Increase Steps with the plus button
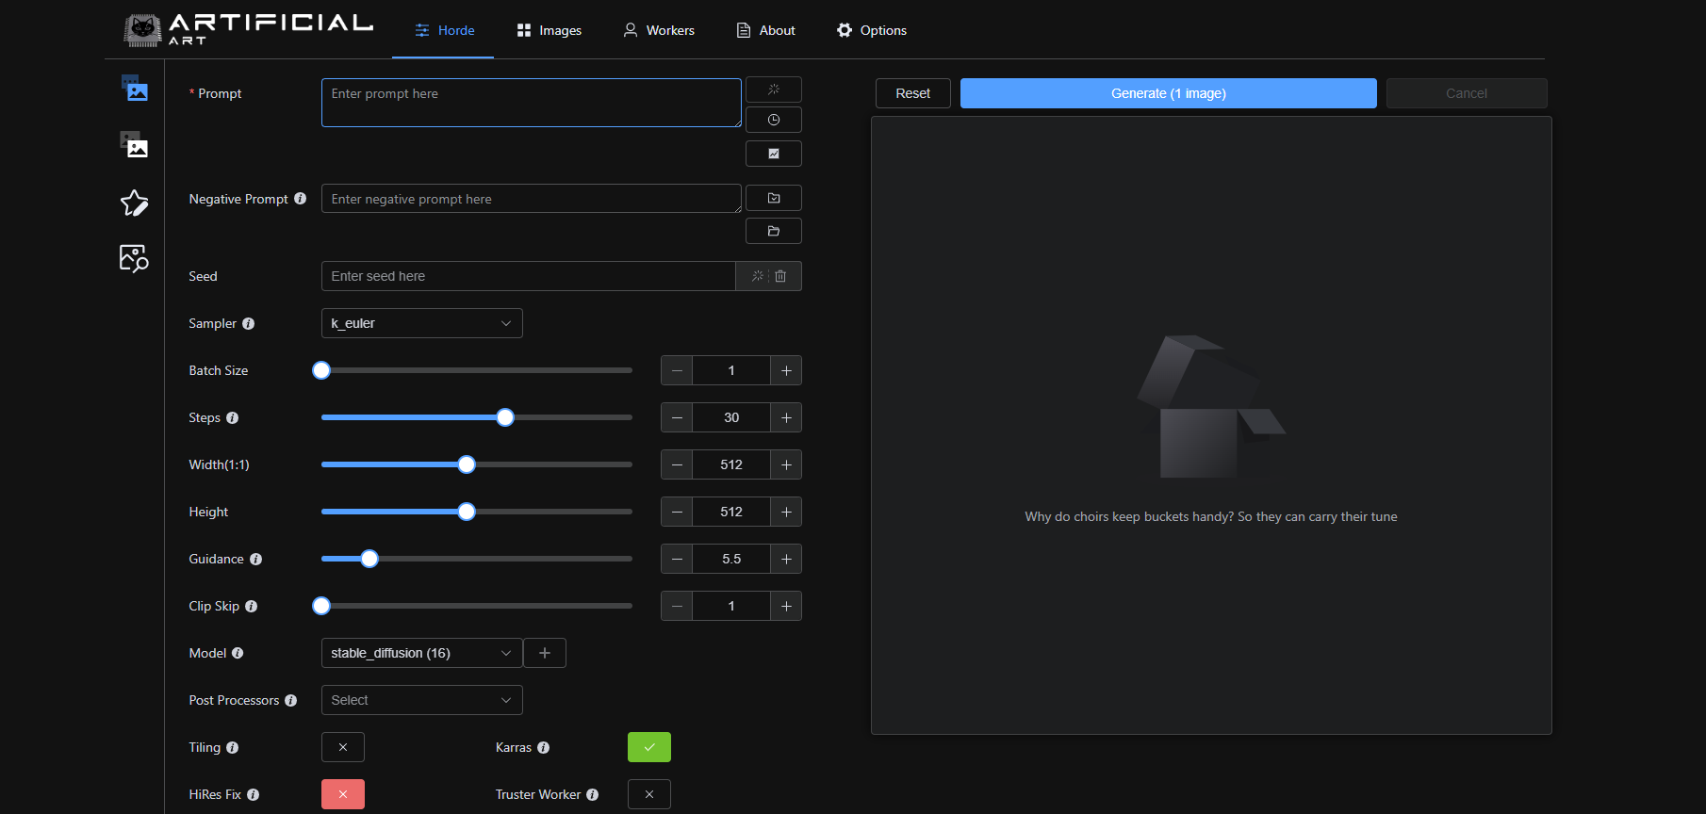This screenshot has height=814, width=1706. (x=786, y=417)
